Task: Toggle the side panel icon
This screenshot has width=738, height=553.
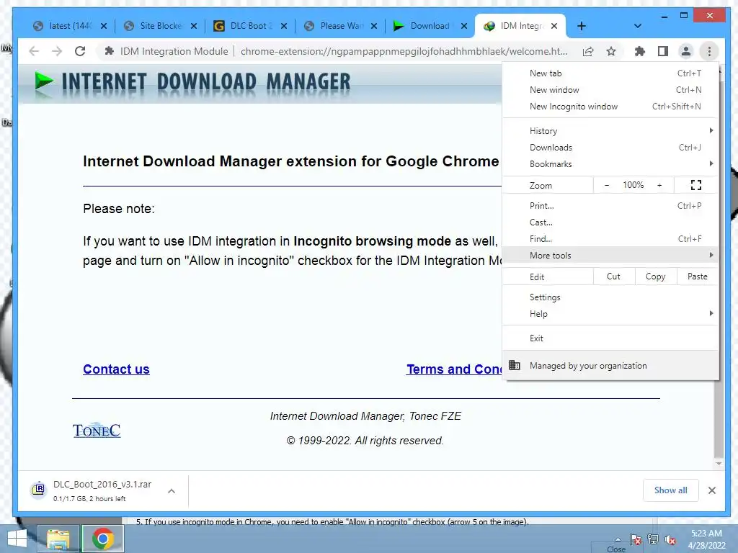Action: click(x=663, y=51)
